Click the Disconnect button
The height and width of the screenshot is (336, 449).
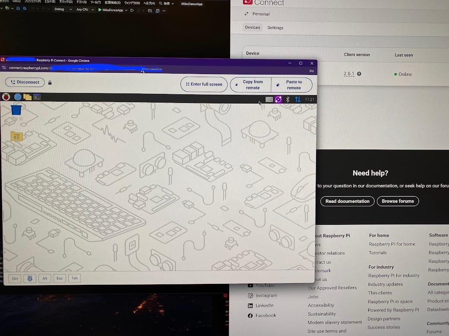pos(25,82)
